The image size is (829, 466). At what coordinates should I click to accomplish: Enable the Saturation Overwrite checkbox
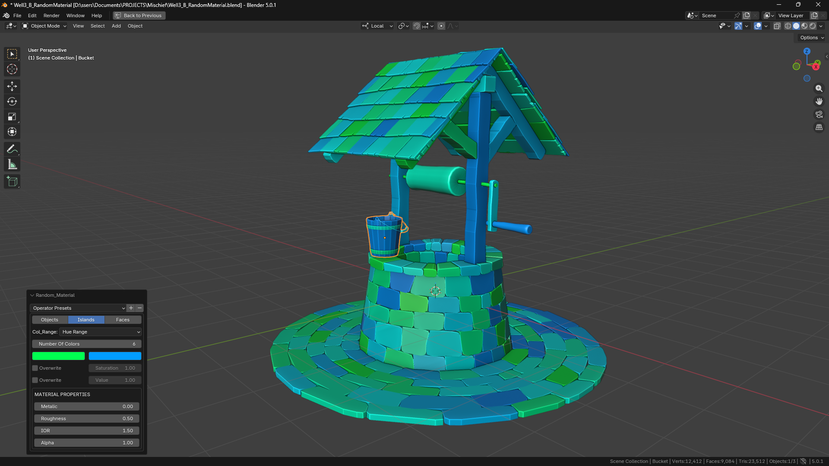click(35, 368)
